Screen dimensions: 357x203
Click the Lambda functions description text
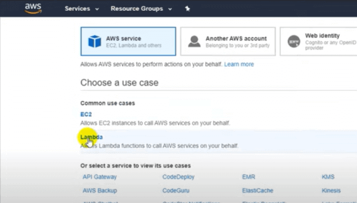point(159,145)
